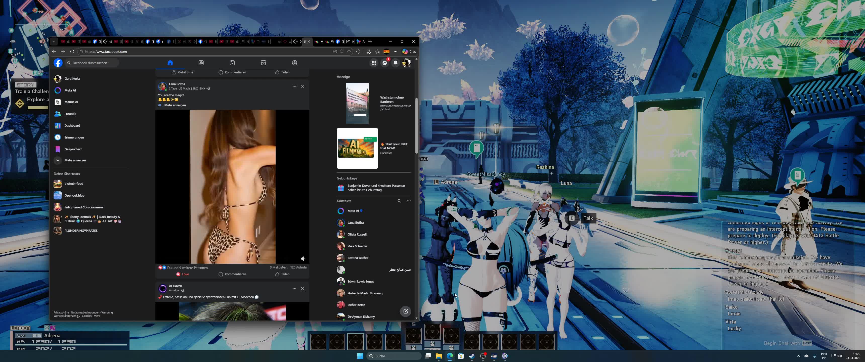Open the Facebook Messenger icon
This screenshot has height=362, width=865.
(385, 63)
